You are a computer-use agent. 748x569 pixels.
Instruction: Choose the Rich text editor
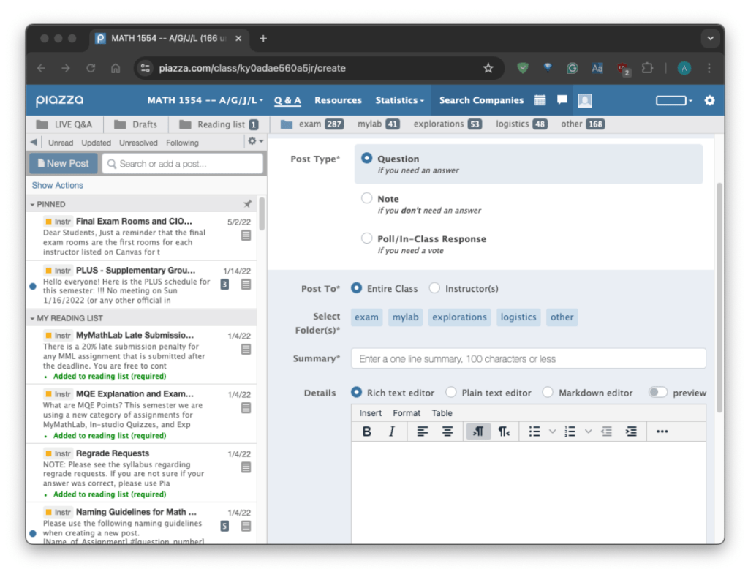pos(356,393)
